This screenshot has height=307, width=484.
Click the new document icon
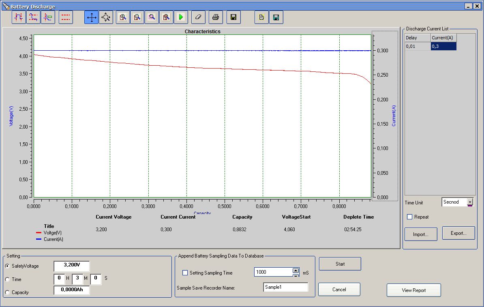coord(261,17)
